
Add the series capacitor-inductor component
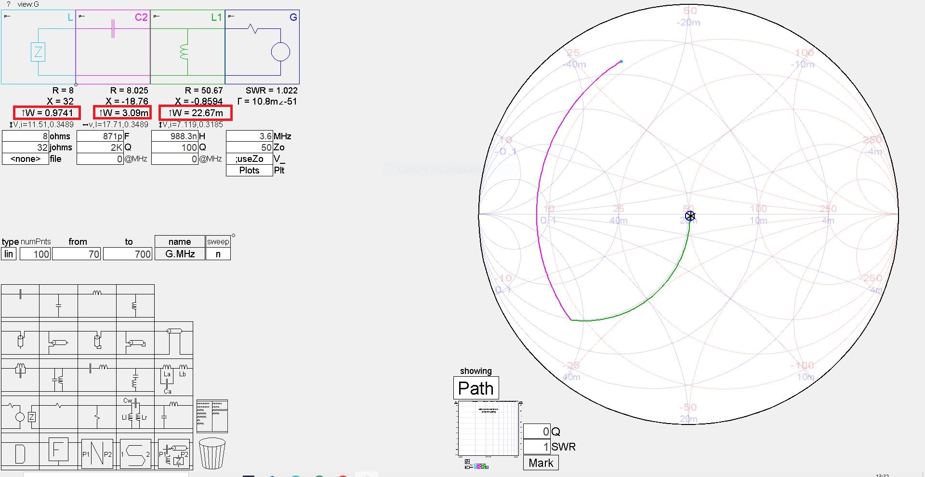pyautogui.click(x=97, y=377)
